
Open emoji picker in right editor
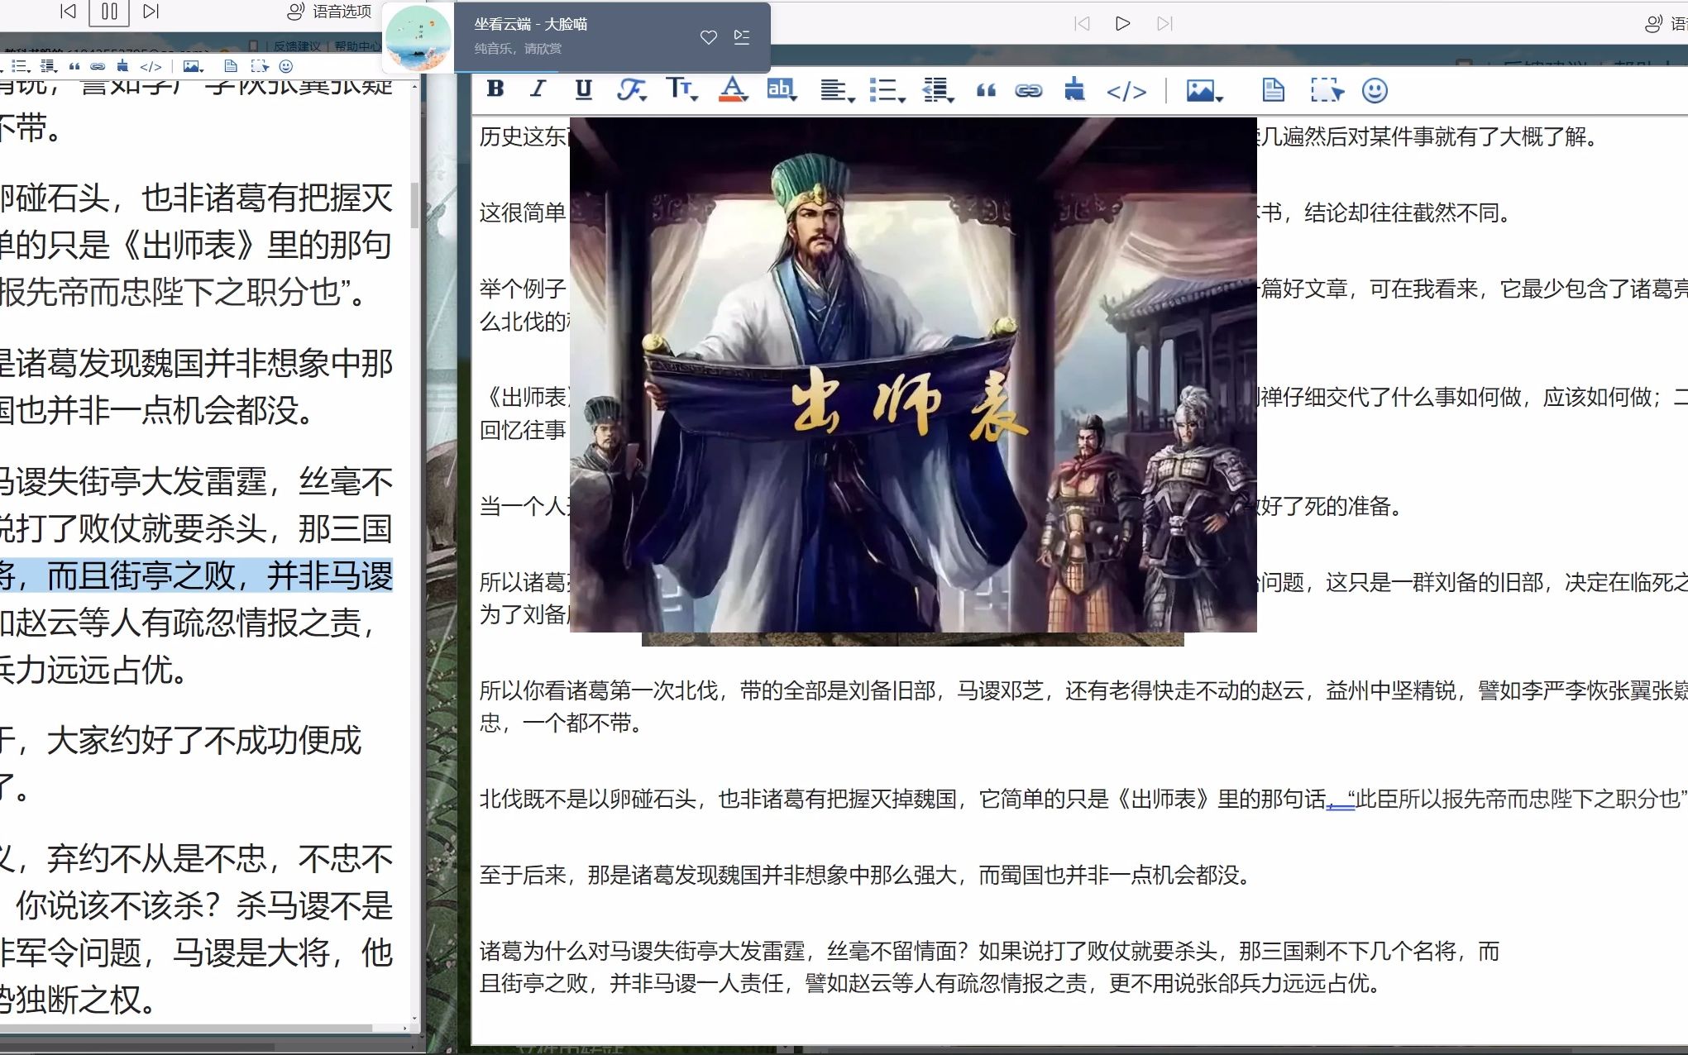(x=1375, y=90)
